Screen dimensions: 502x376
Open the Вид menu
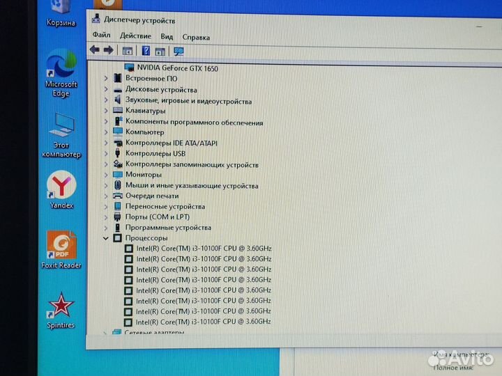(167, 37)
